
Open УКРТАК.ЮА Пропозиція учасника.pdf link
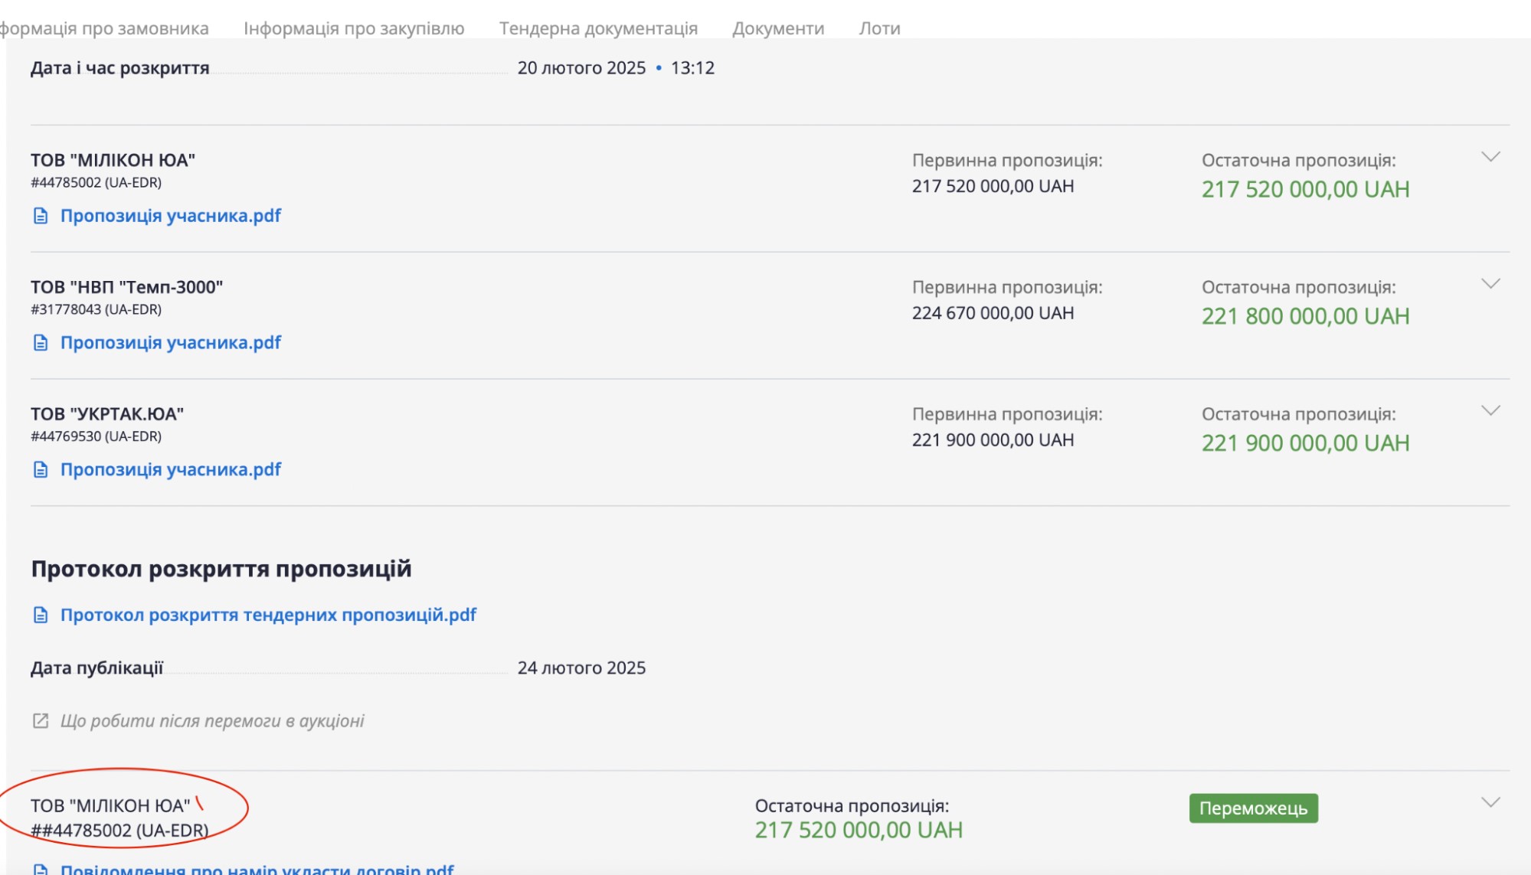pyautogui.click(x=171, y=470)
